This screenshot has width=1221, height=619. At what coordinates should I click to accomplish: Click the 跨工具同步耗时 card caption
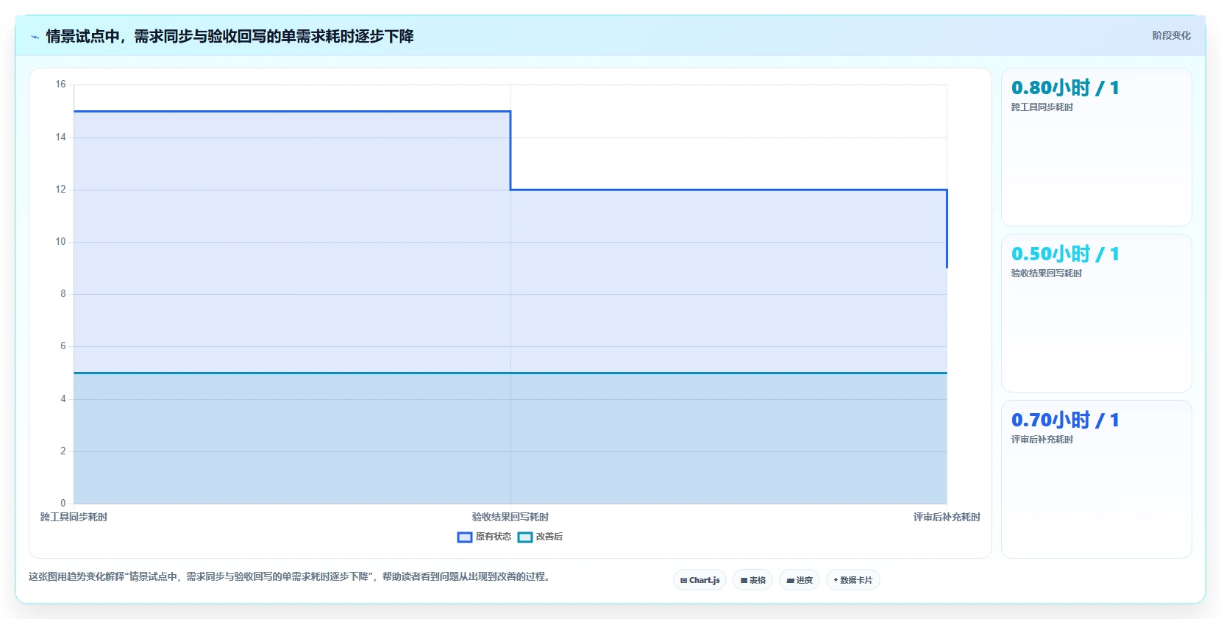coord(1042,107)
